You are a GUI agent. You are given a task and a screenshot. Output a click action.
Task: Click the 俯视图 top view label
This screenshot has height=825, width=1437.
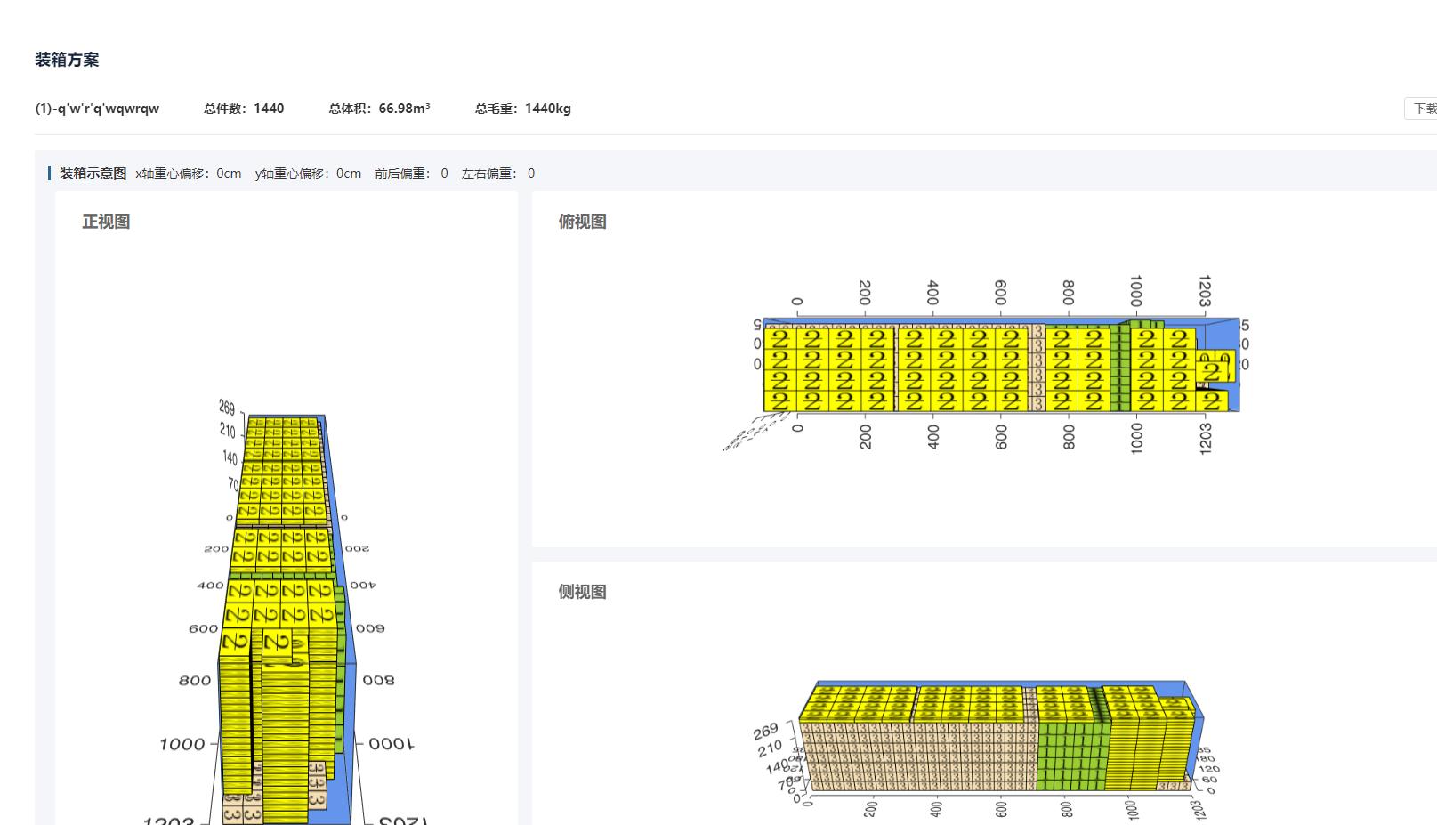pyautogui.click(x=583, y=222)
